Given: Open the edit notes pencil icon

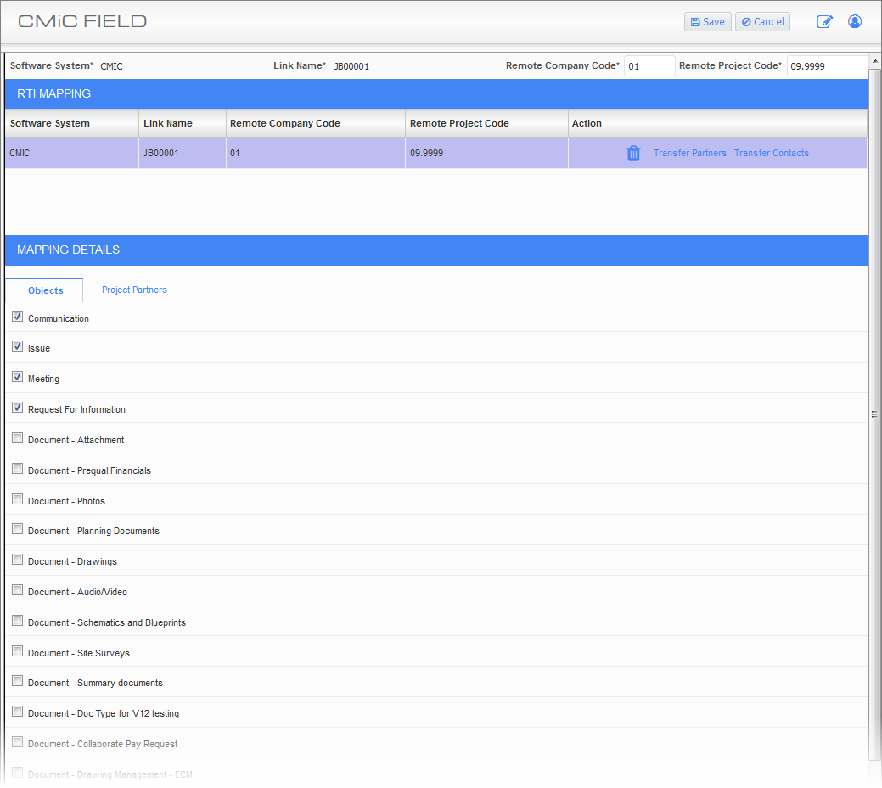Looking at the screenshot, I should (x=824, y=22).
